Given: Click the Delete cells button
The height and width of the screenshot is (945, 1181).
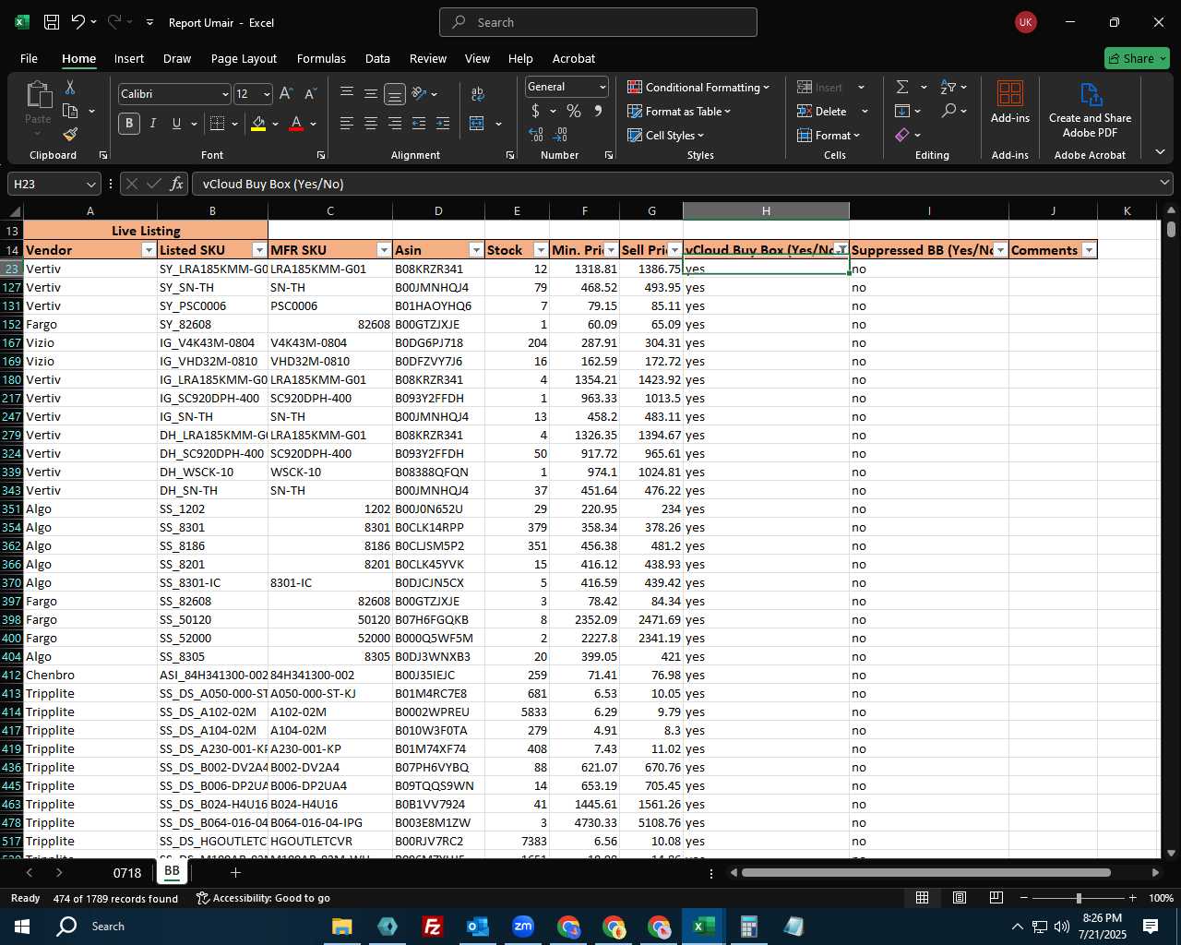Looking at the screenshot, I should coord(822,111).
